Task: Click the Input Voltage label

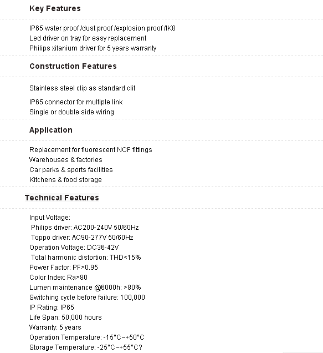Action: 50,218
